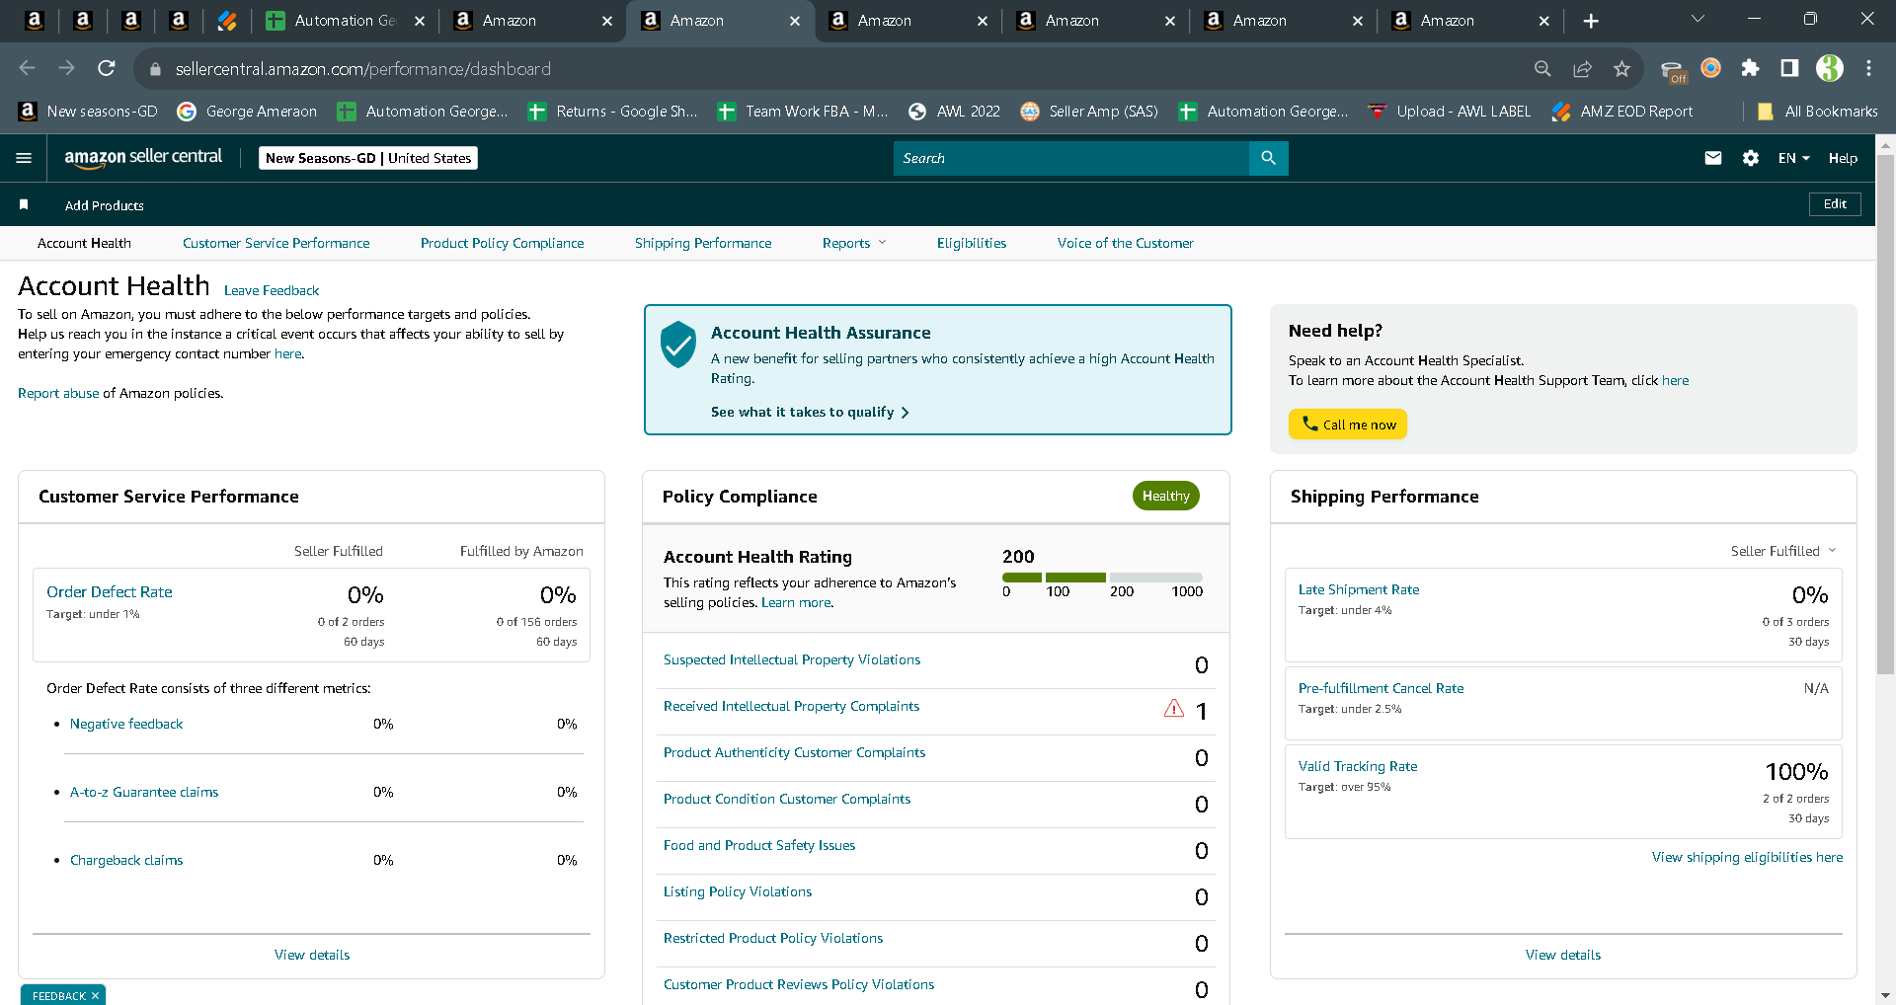The image size is (1896, 1005).
Task: Click the Healthy status badge
Action: pyautogui.click(x=1166, y=496)
